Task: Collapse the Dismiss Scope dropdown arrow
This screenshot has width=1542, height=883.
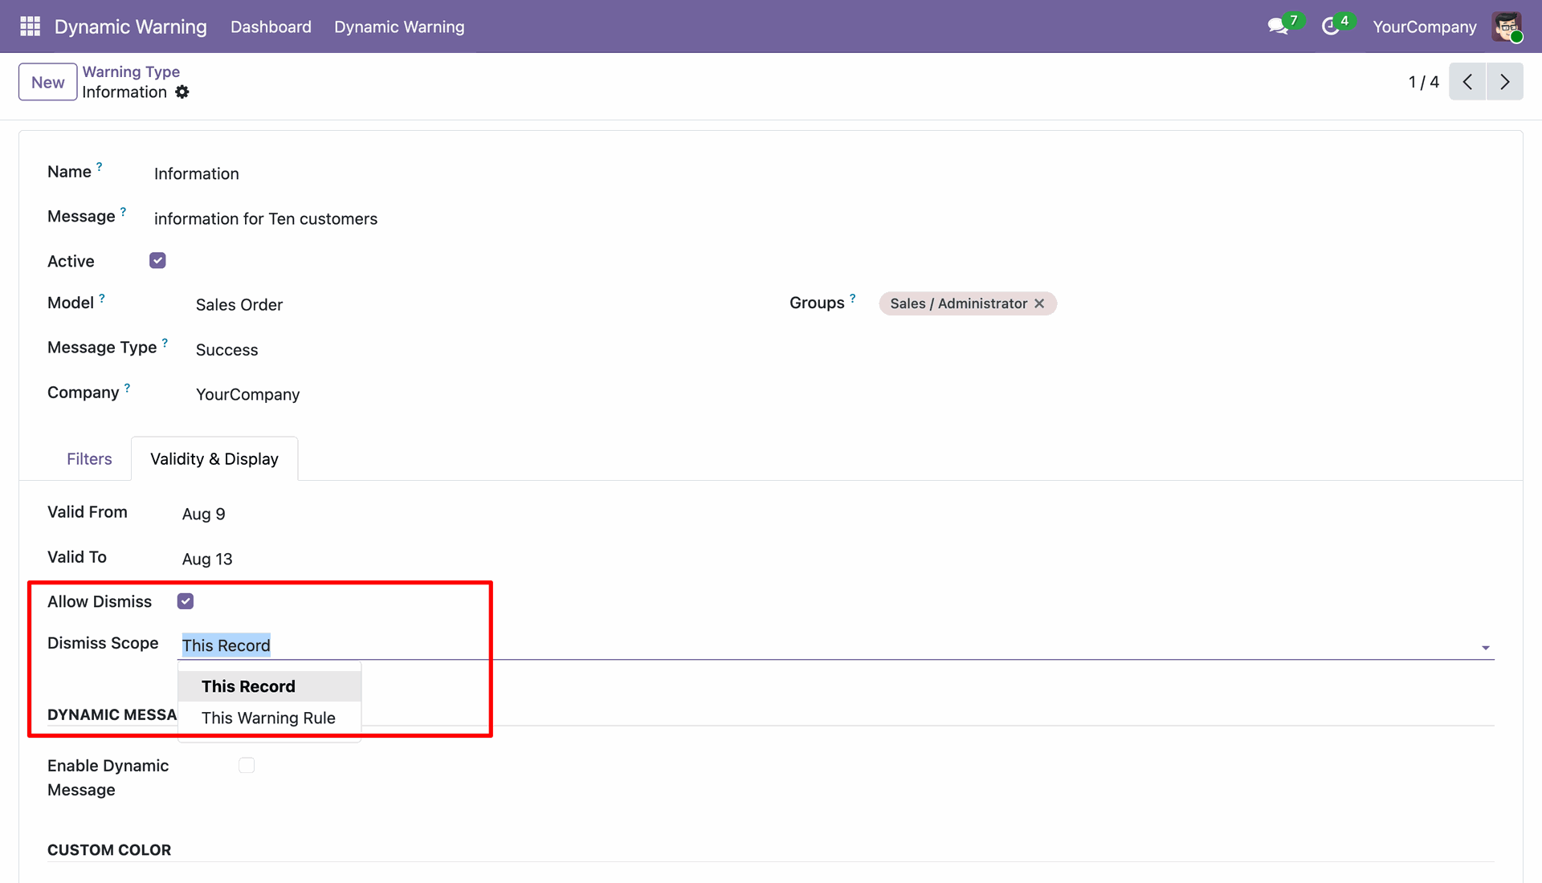Action: (1486, 648)
